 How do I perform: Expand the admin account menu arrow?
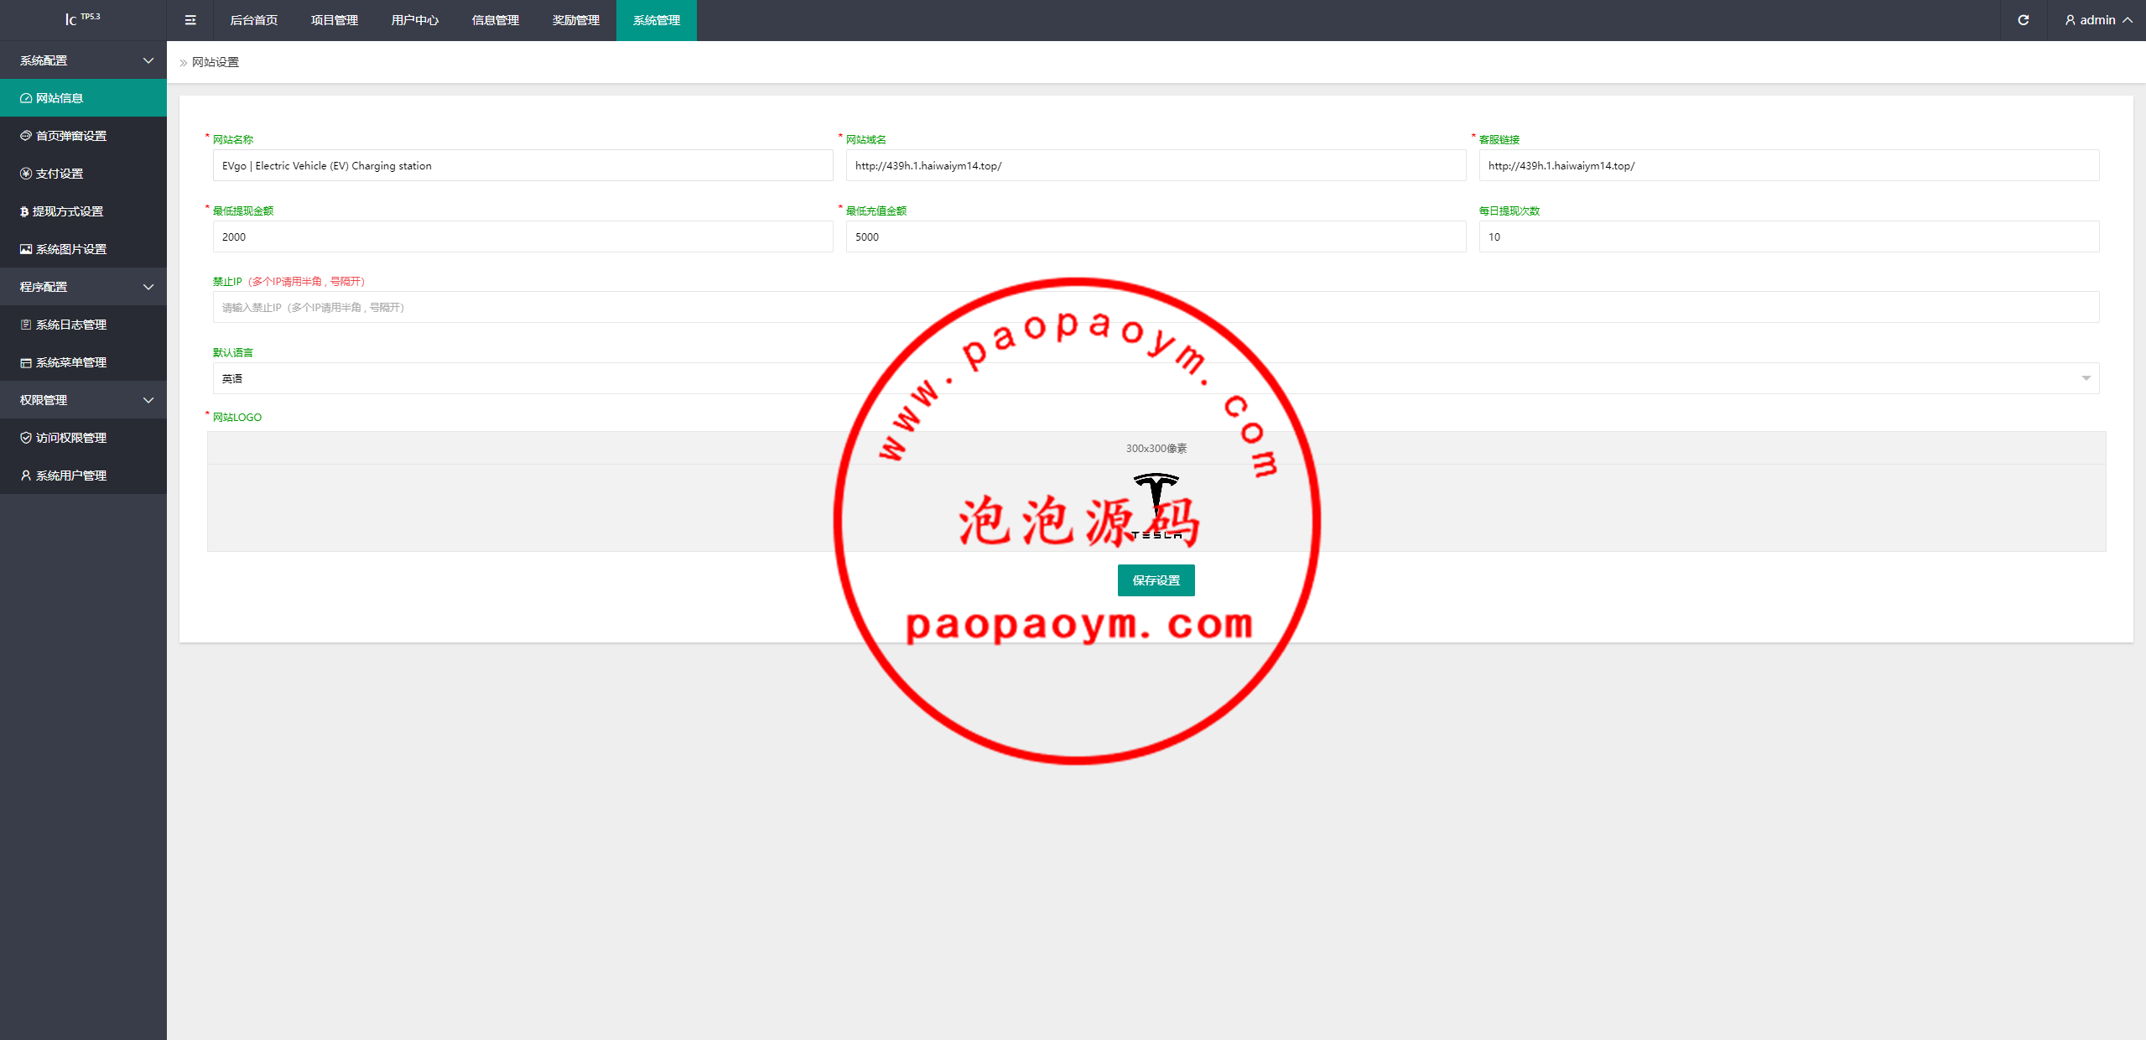coord(2128,20)
